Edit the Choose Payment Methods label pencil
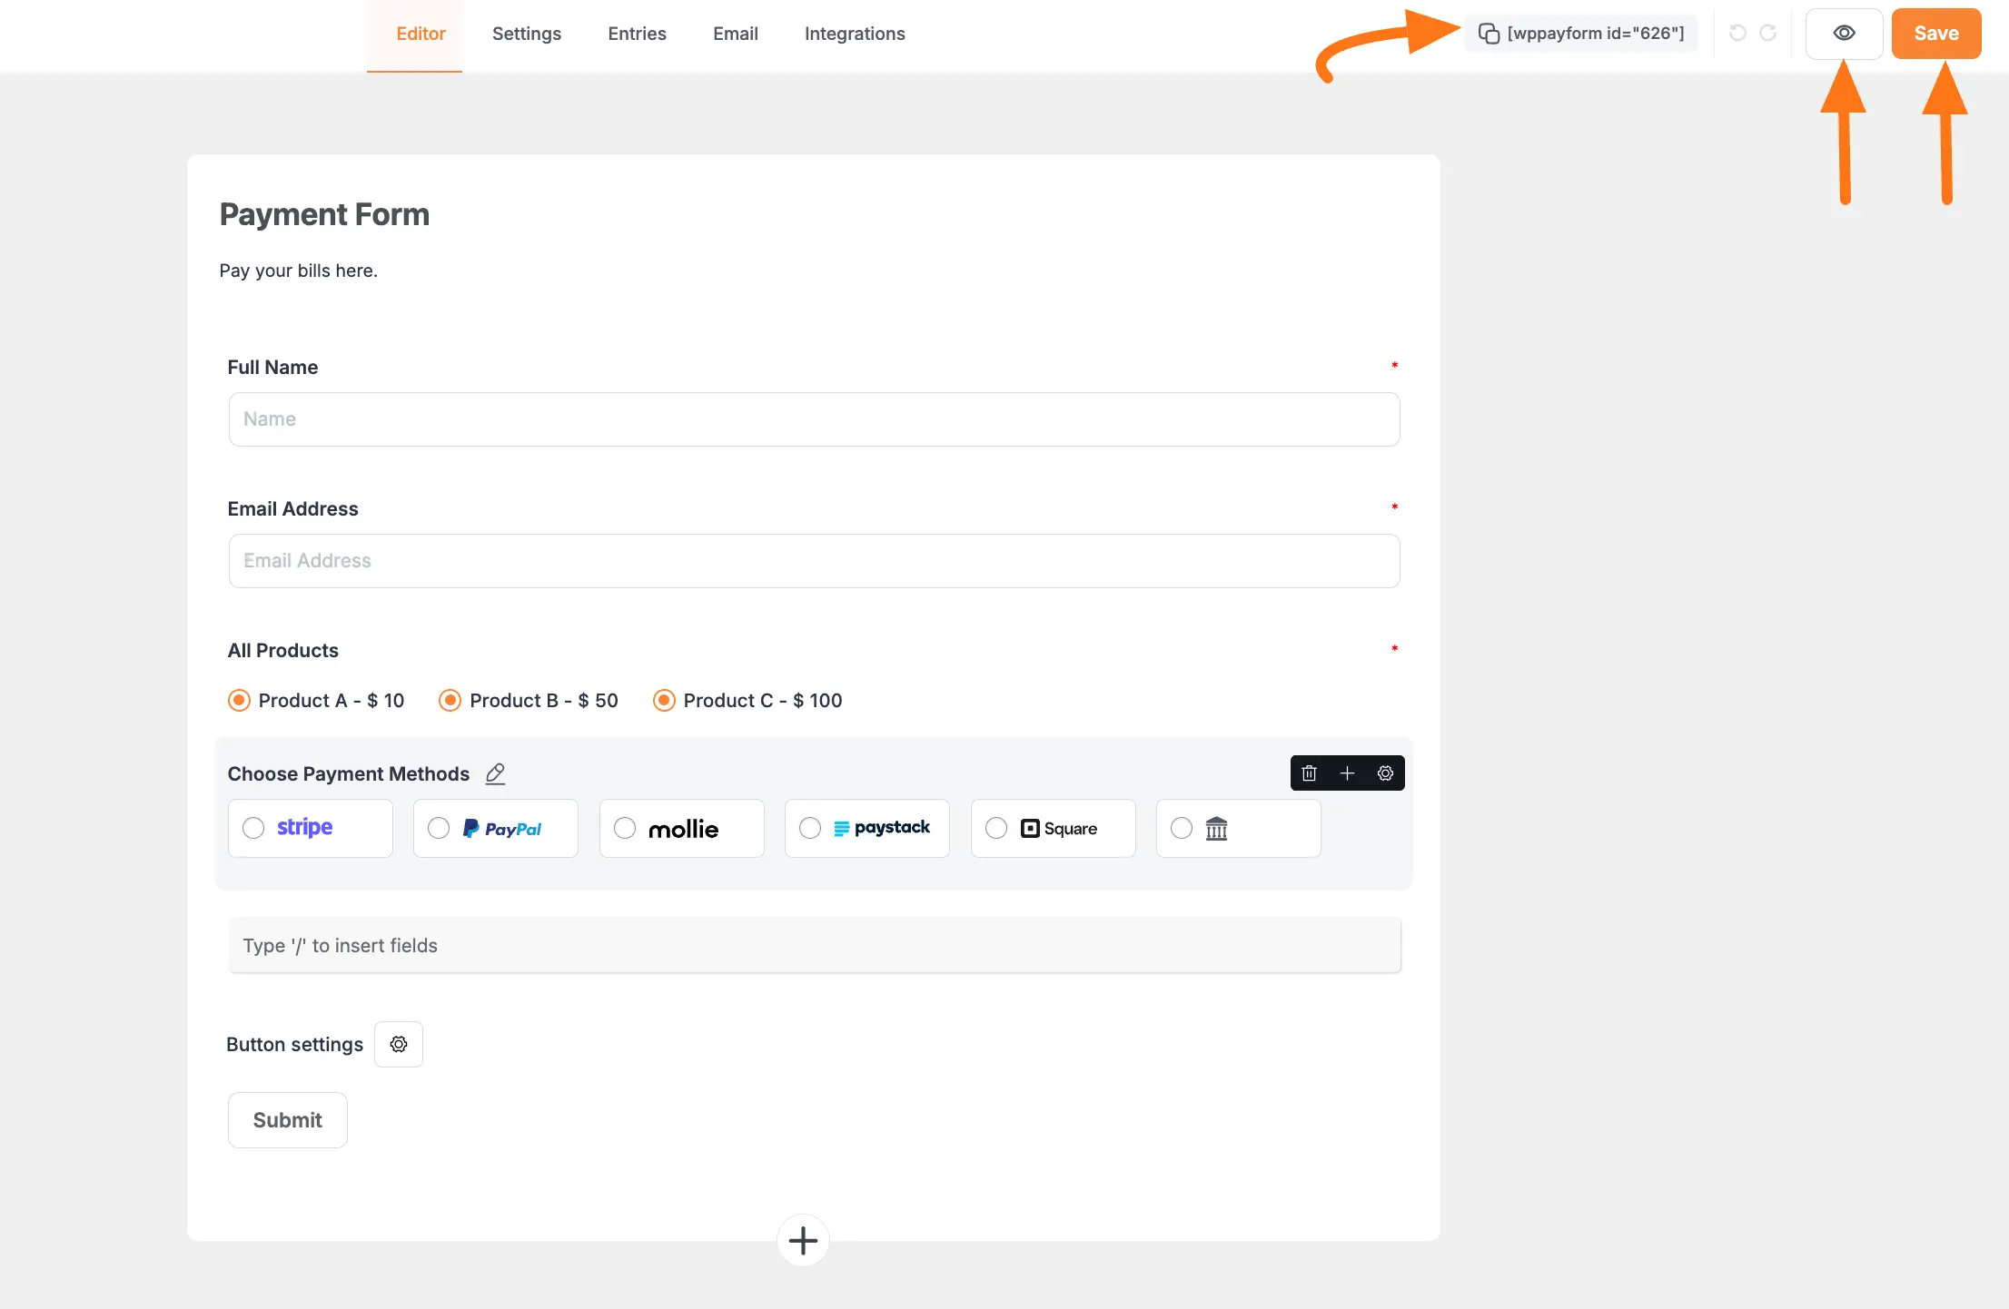This screenshot has height=1309, width=2009. (495, 773)
